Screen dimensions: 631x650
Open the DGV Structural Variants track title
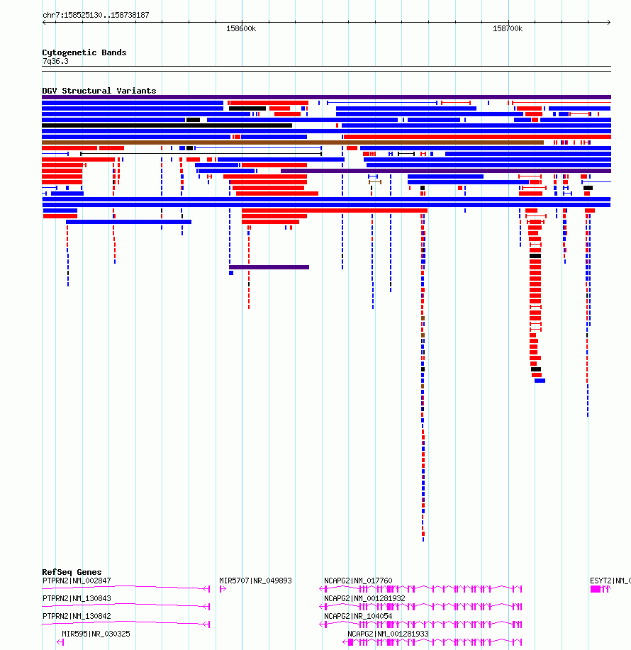[99, 90]
